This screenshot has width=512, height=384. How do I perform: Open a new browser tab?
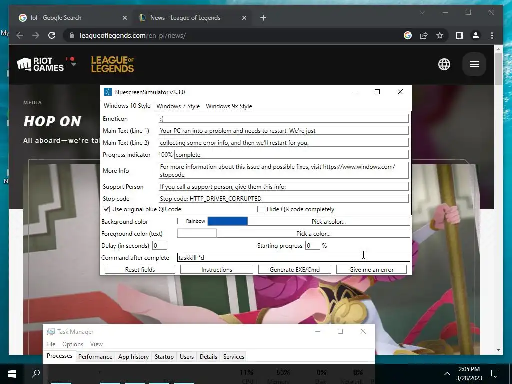tap(263, 18)
